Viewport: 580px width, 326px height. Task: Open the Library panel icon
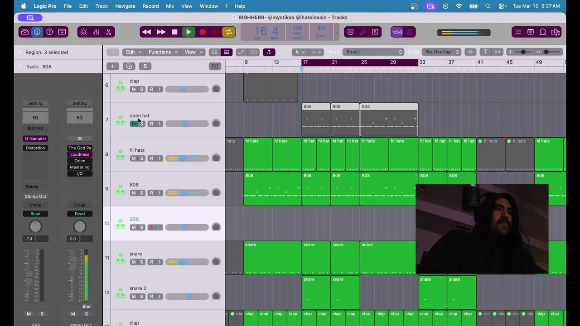coord(25,32)
